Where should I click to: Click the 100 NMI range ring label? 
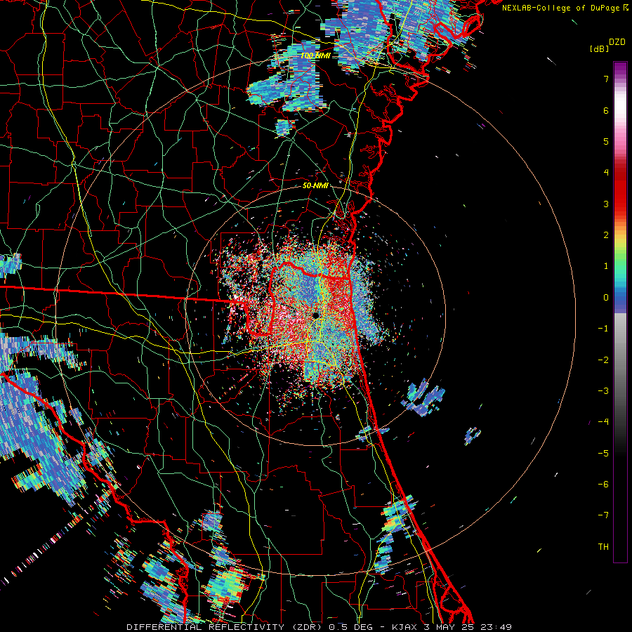(315, 55)
